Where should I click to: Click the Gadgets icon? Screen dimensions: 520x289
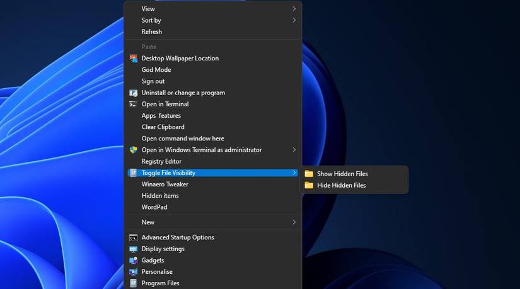[x=134, y=261]
